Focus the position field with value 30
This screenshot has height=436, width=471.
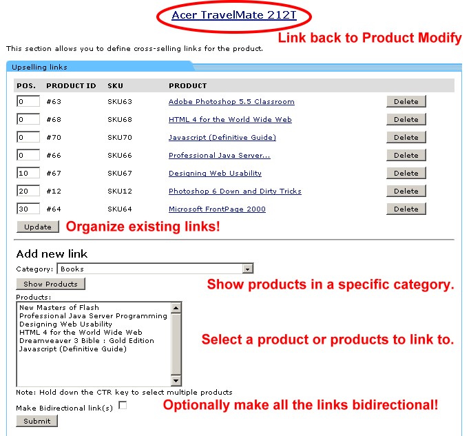coord(28,209)
